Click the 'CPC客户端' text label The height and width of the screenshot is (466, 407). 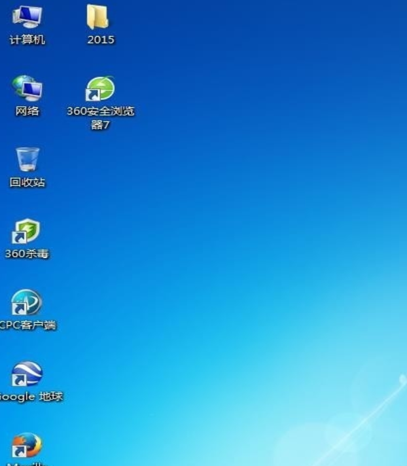[x=27, y=325]
